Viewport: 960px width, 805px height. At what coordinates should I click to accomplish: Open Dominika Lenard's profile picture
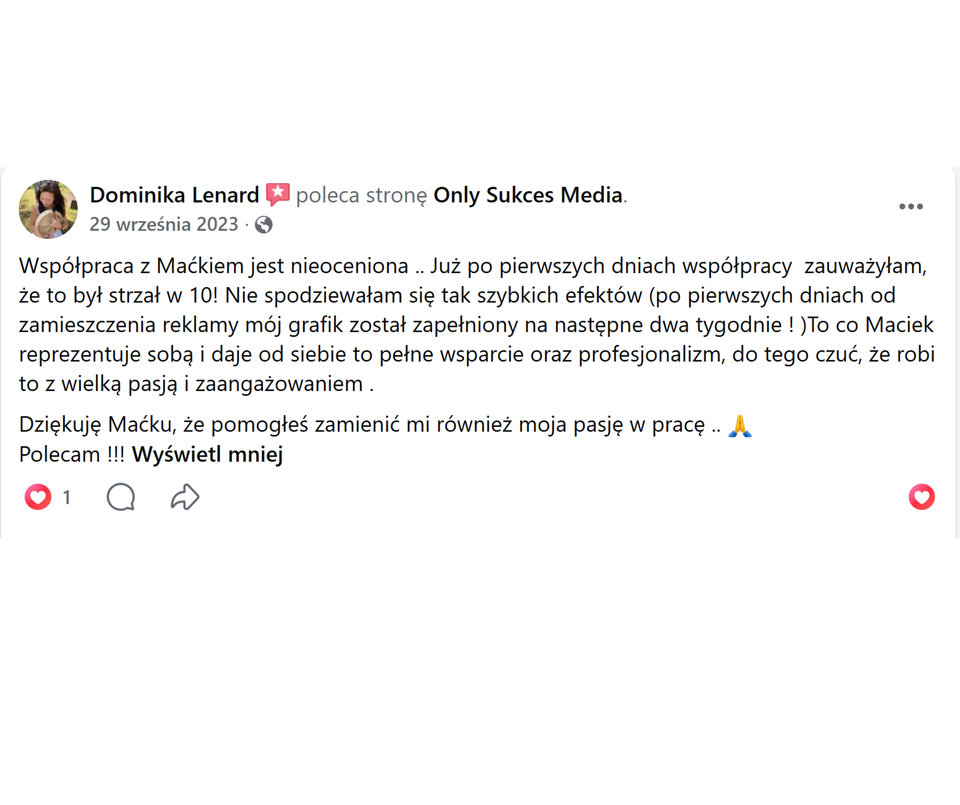(x=48, y=209)
